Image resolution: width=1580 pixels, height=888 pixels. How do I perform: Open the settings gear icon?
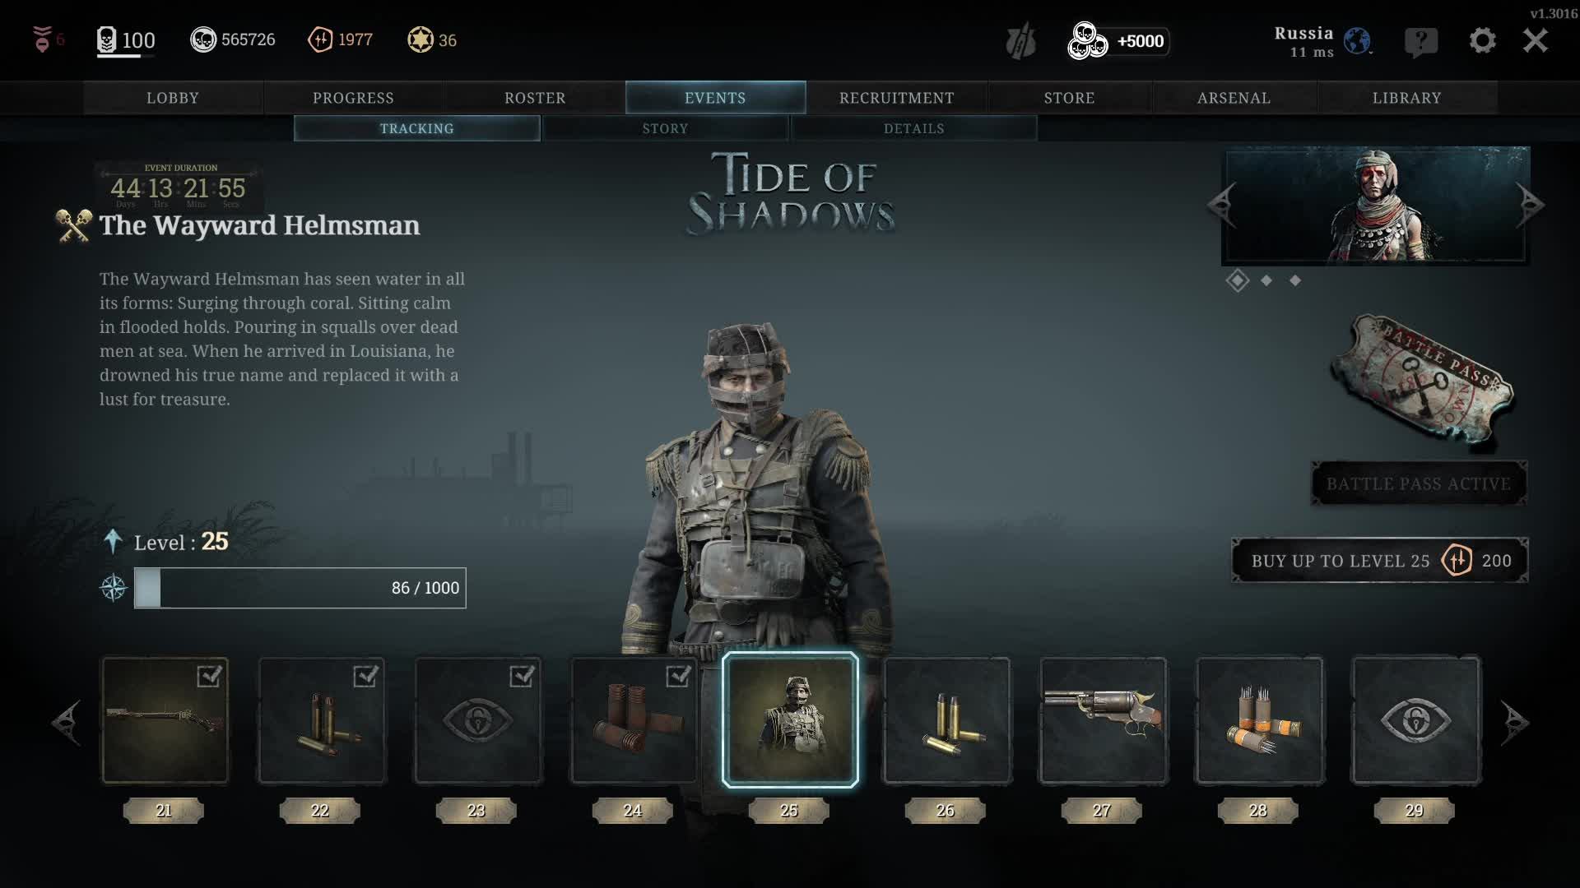pos(1482,40)
